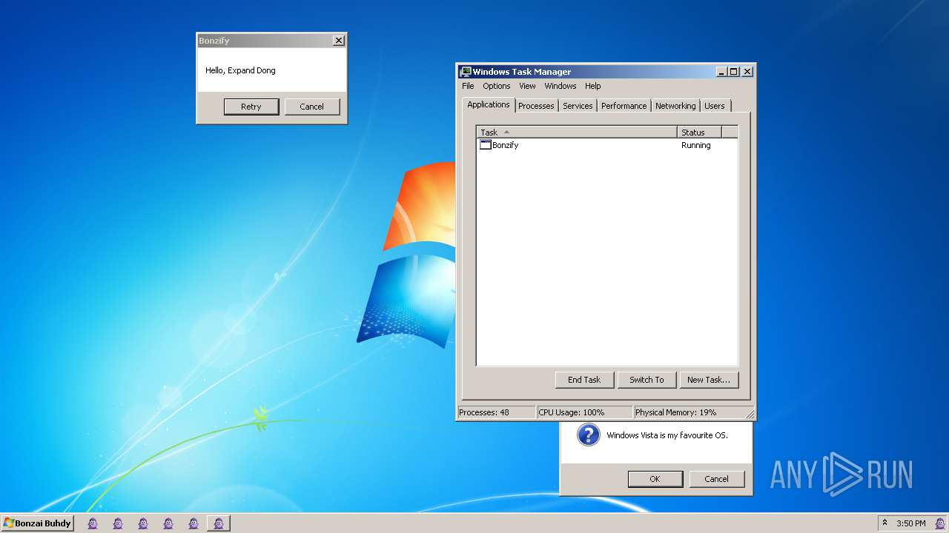
Task: Click the blue question mark icon
Action: (x=588, y=435)
